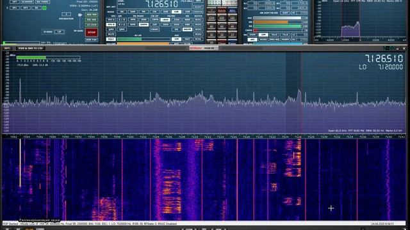Click the LO 7.120.000 readout in Main SP
The width and height of the screenshot is (410, 230).
coord(381,67)
